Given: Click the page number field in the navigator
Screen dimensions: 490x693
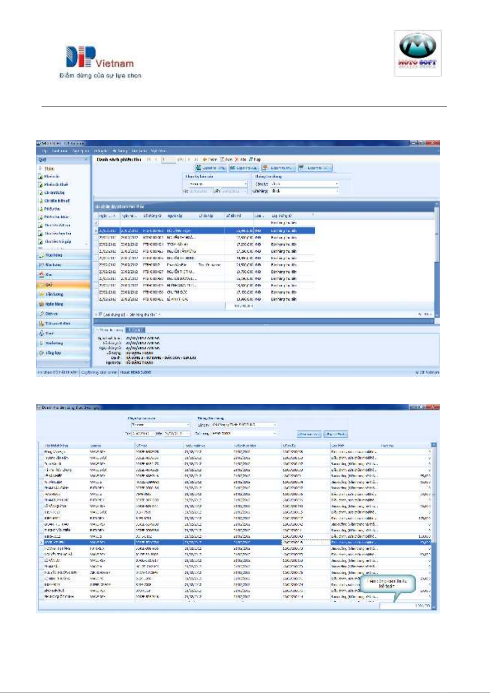Looking at the screenshot, I should (x=168, y=159).
